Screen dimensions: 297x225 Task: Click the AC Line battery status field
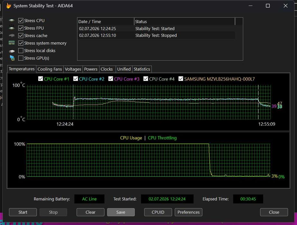89,199
